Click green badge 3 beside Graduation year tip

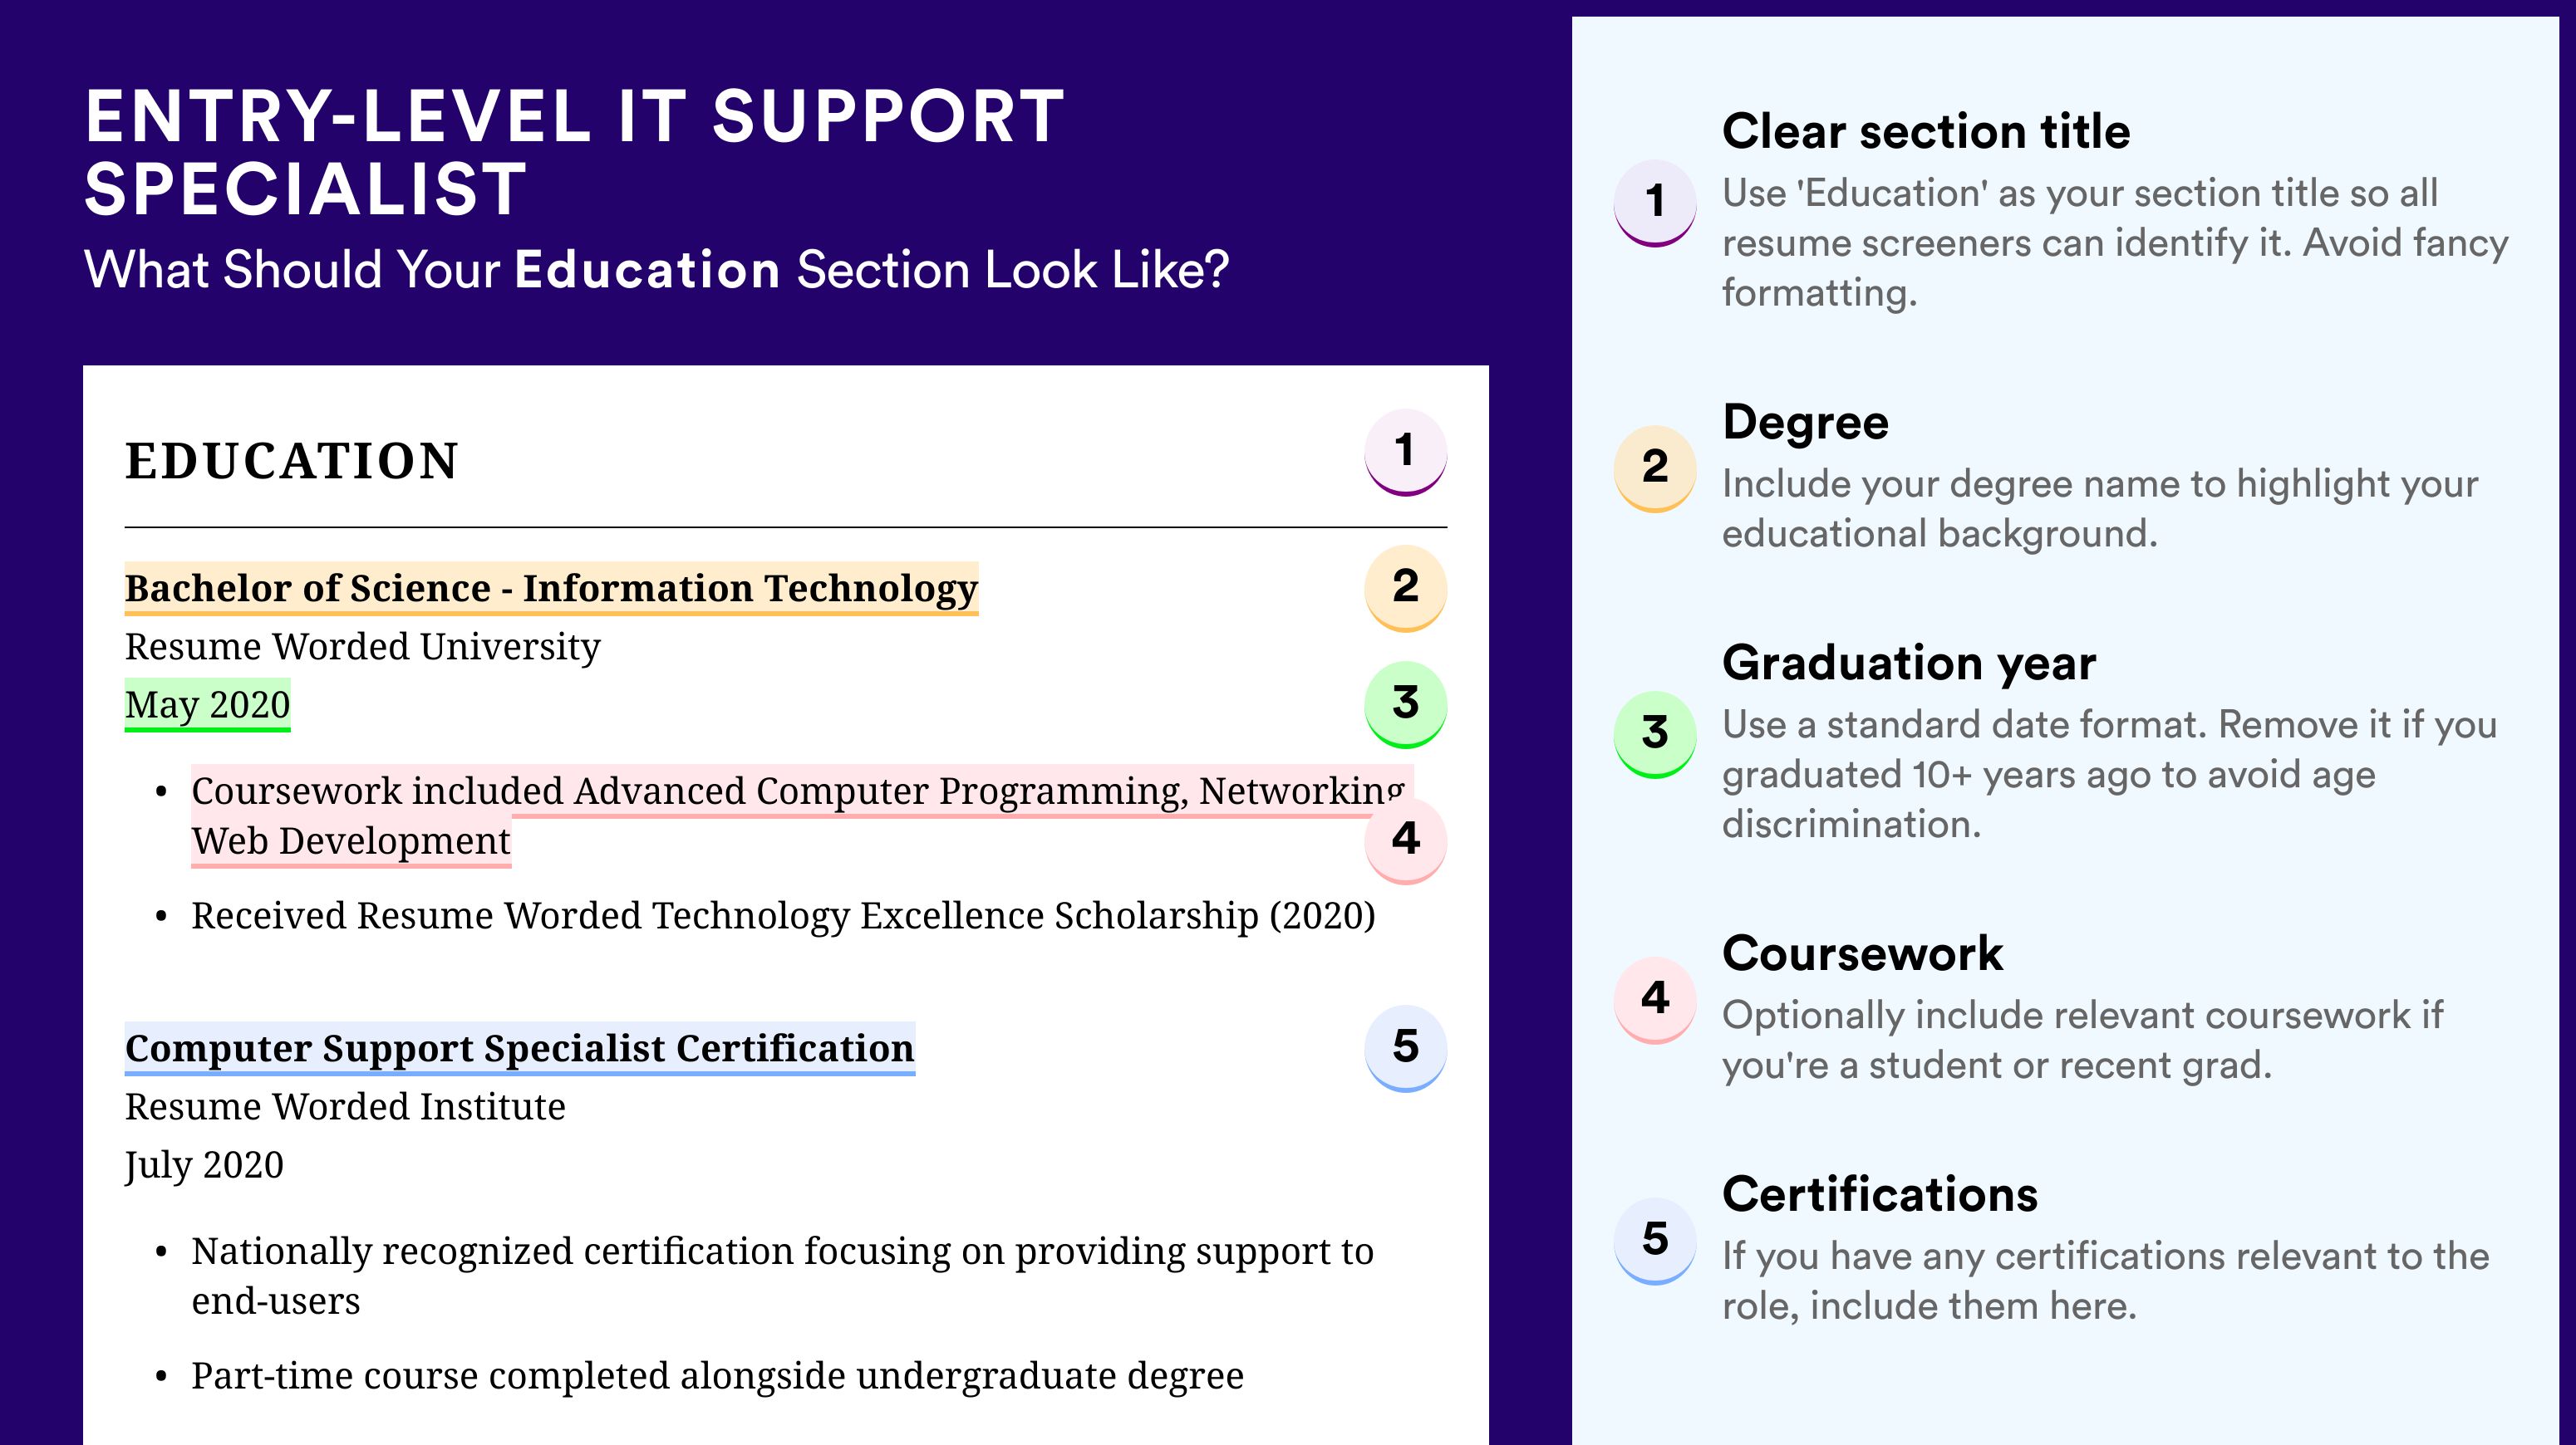1655,734
